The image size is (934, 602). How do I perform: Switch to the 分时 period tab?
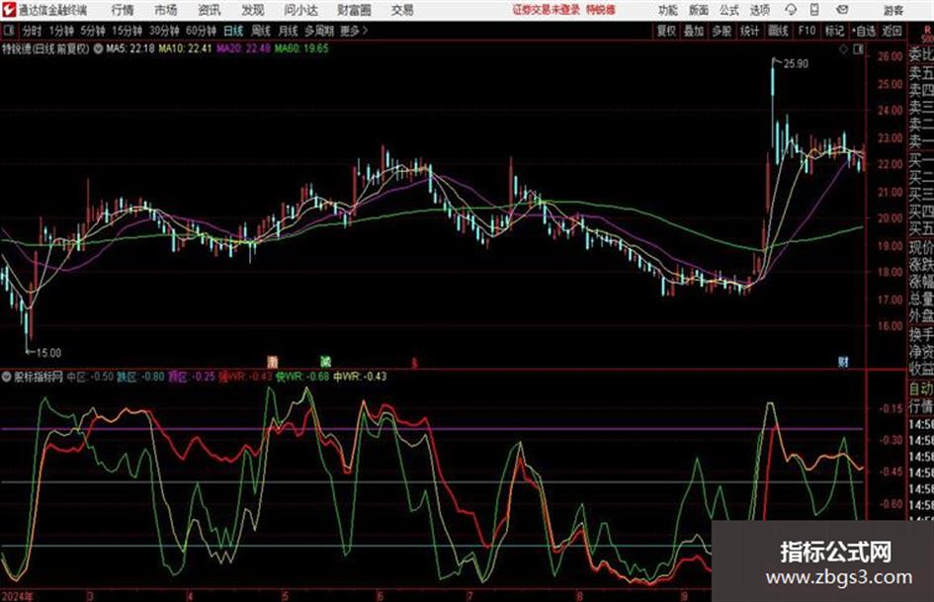[x=33, y=31]
